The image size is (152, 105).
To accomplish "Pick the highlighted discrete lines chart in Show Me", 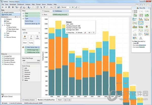I will pyautogui.click(x=141, y=23).
